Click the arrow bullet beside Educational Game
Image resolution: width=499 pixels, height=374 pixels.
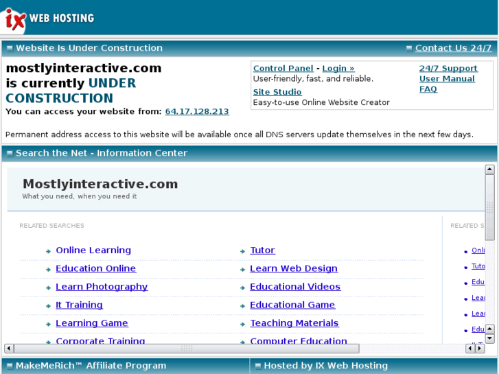click(242, 306)
